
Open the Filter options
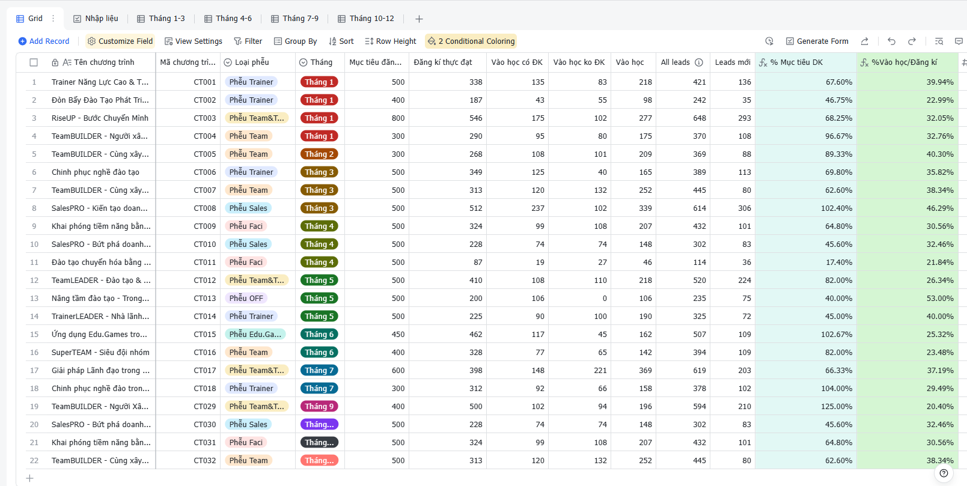pos(248,41)
